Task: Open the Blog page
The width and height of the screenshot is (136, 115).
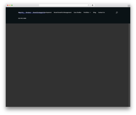Action: (x=95, y=13)
